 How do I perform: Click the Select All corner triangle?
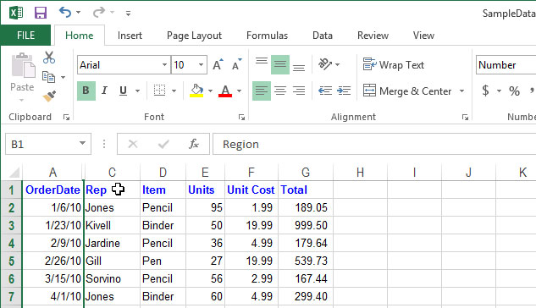coord(14,173)
